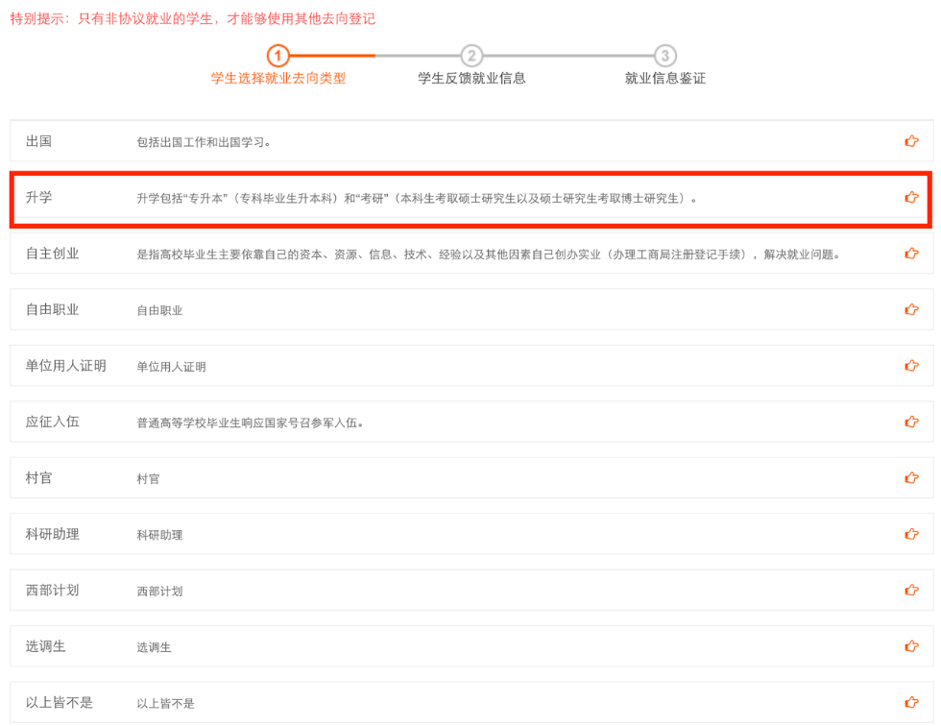941x726 pixels.
Task: Select step 3 circle in progress bar
Action: click(x=664, y=56)
